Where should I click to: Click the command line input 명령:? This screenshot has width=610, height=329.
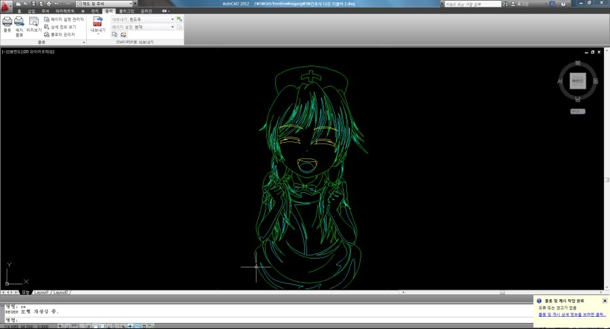tap(268, 320)
